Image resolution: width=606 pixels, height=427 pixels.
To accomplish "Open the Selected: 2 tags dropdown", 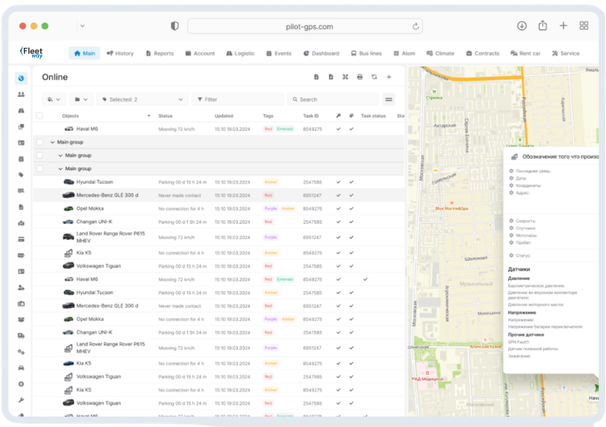I will [x=143, y=99].
